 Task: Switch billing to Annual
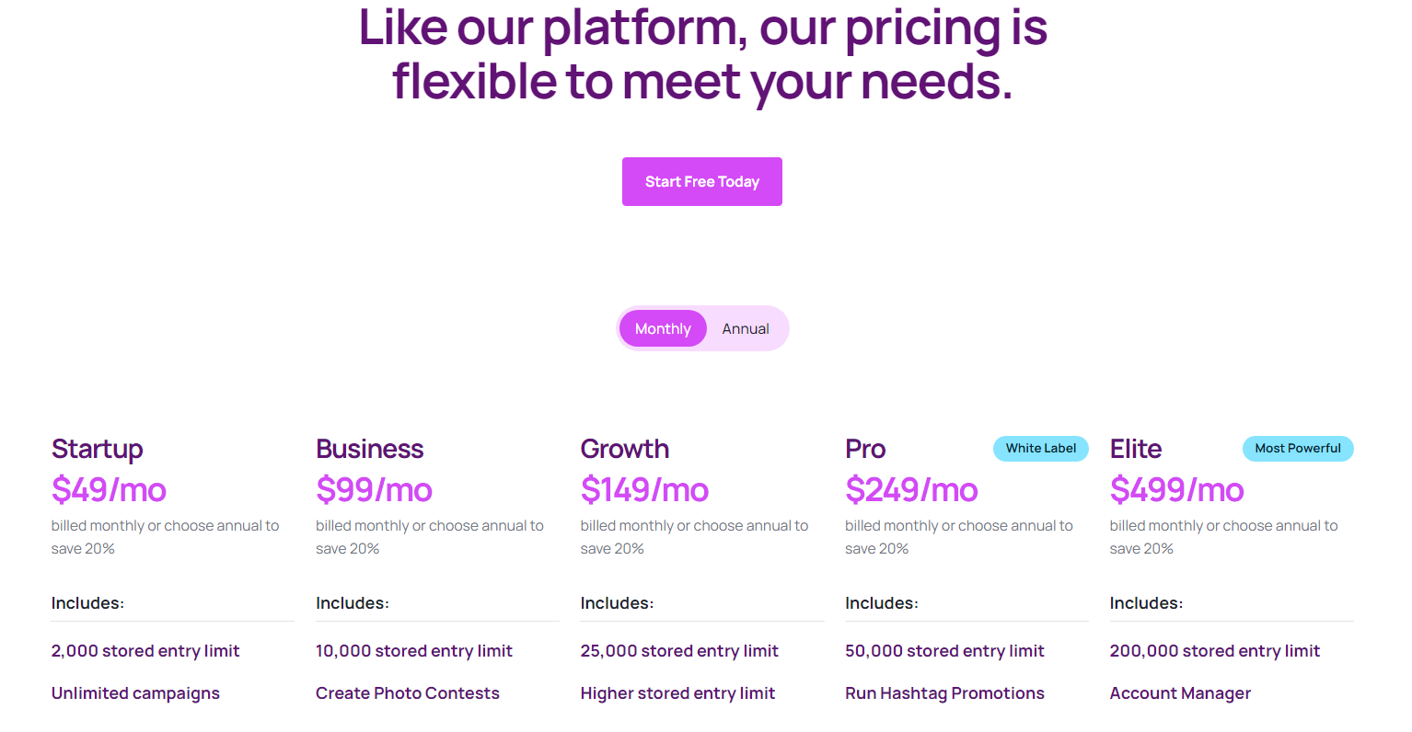coord(746,328)
